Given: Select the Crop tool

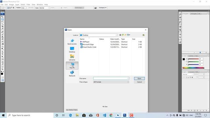Looking at the screenshot, I should [2, 27].
